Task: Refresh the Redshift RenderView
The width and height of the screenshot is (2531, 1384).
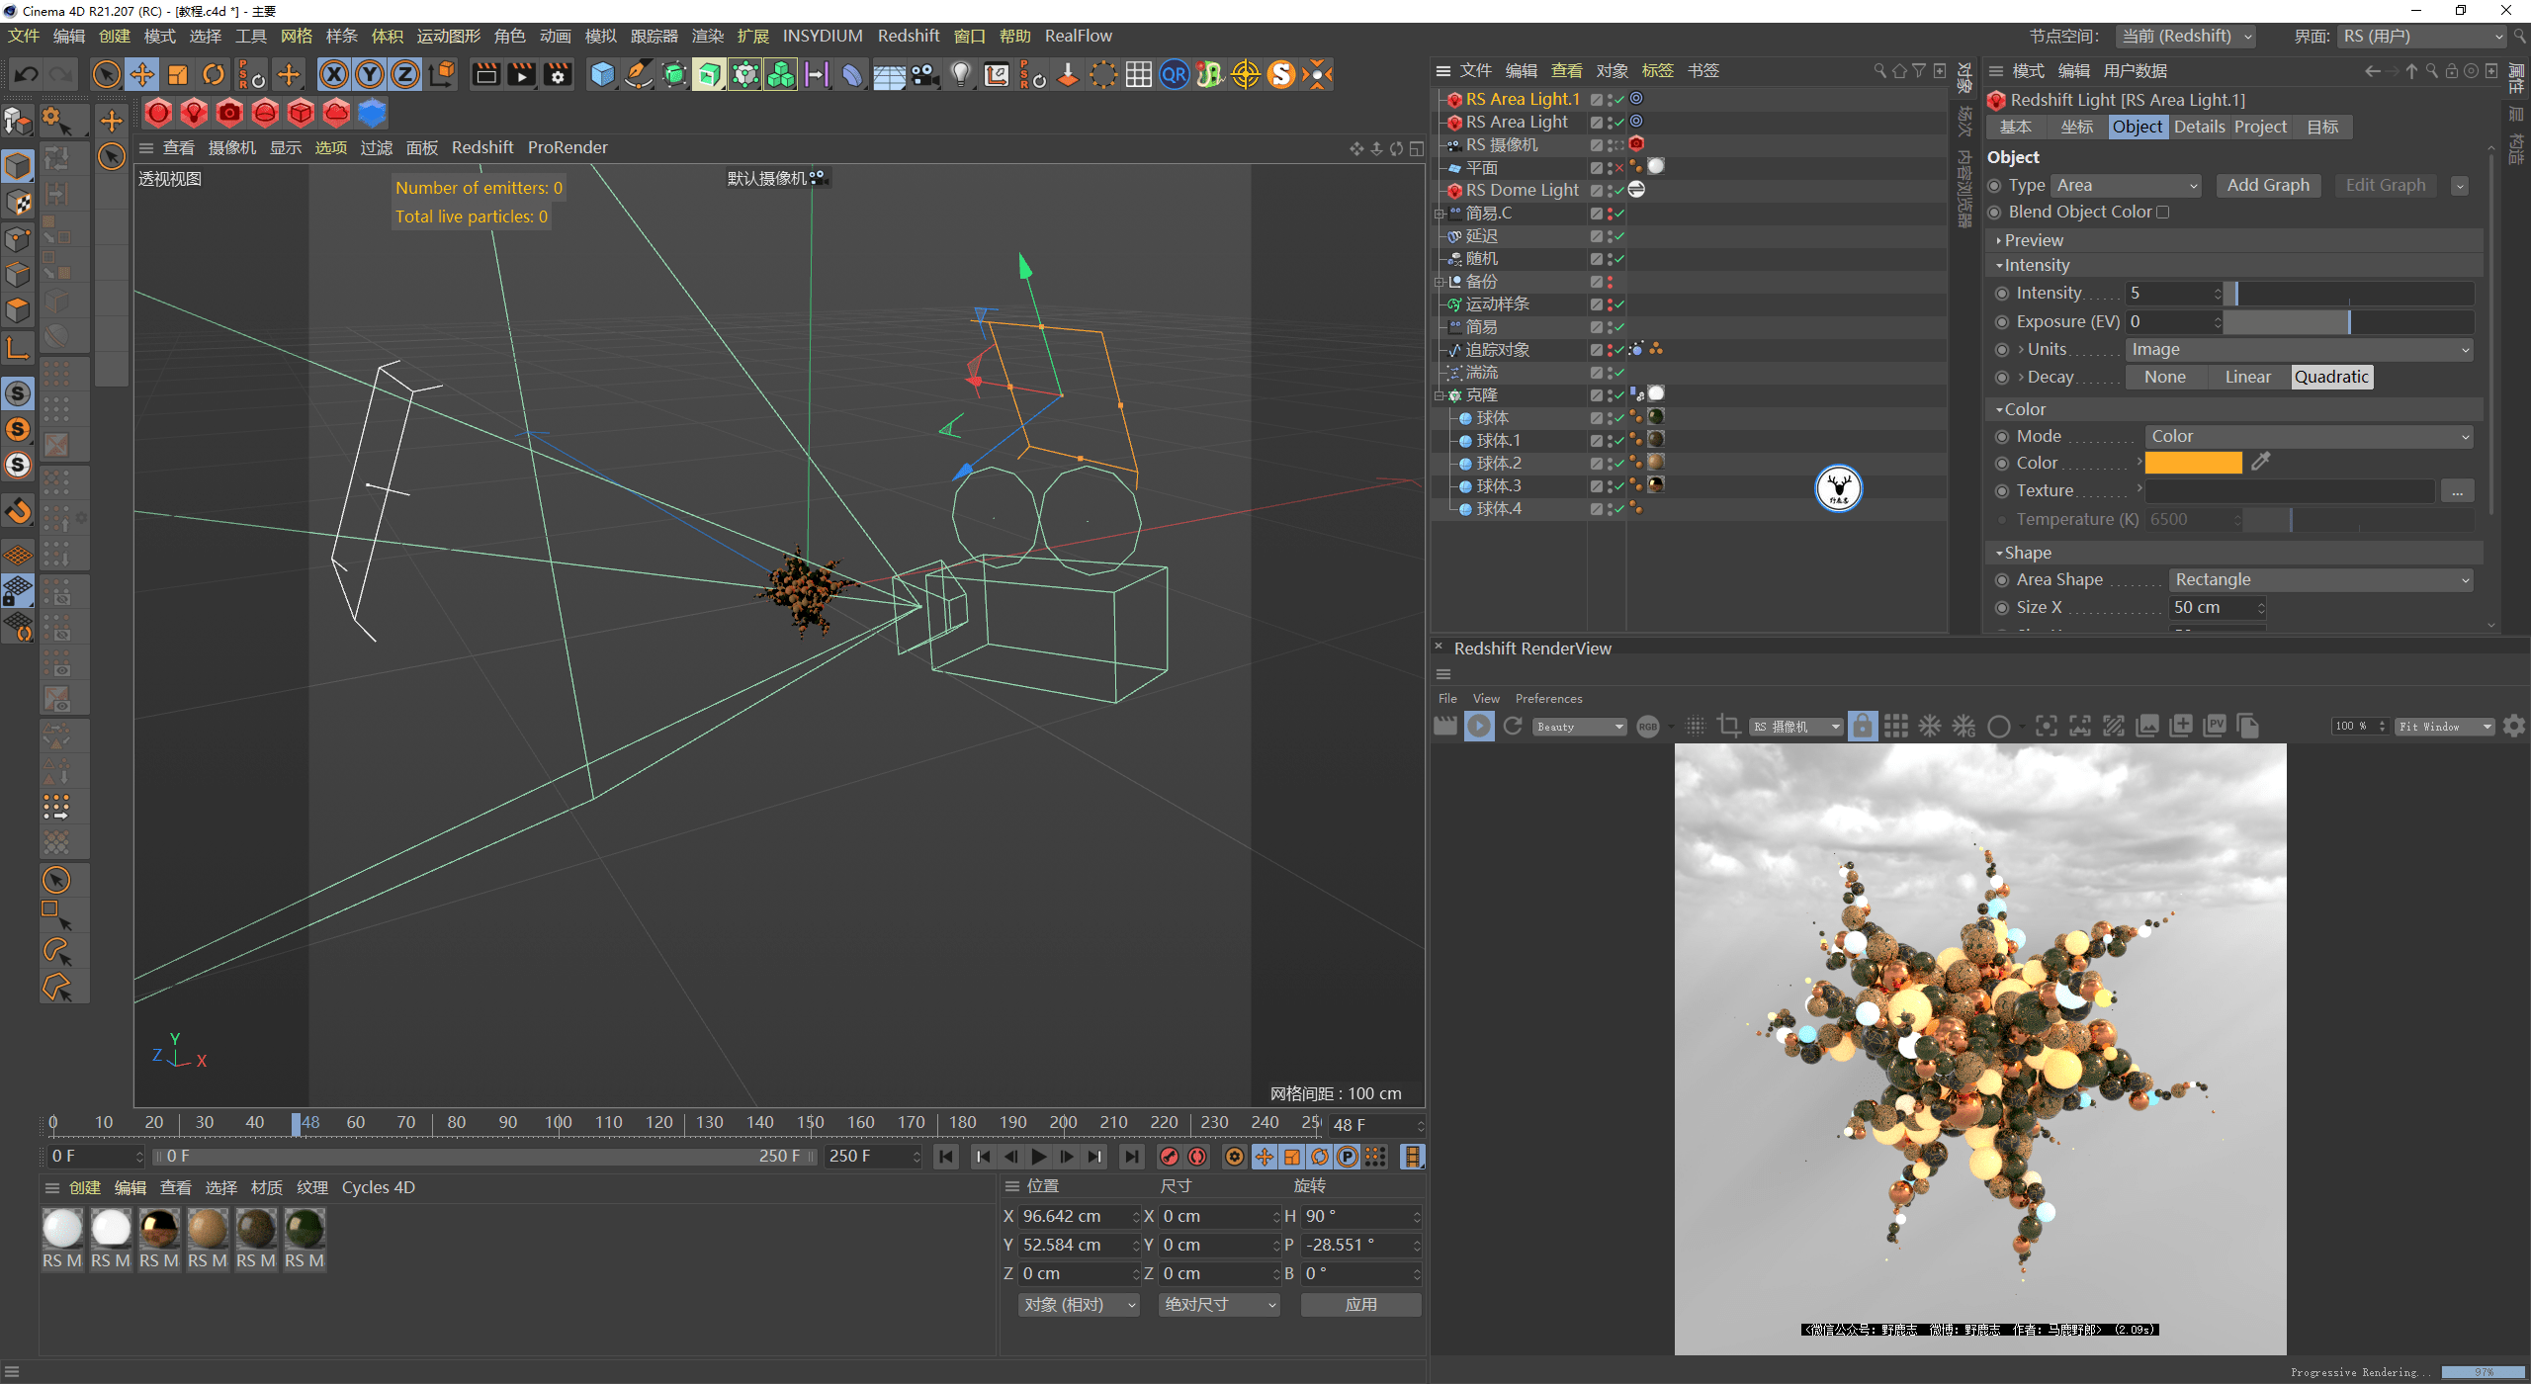Action: [x=1512, y=726]
